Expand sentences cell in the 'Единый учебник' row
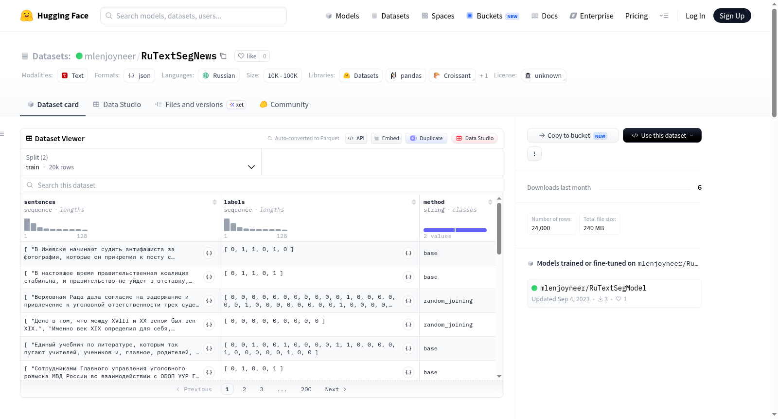This screenshot has height=419, width=778. [x=209, y=348]
